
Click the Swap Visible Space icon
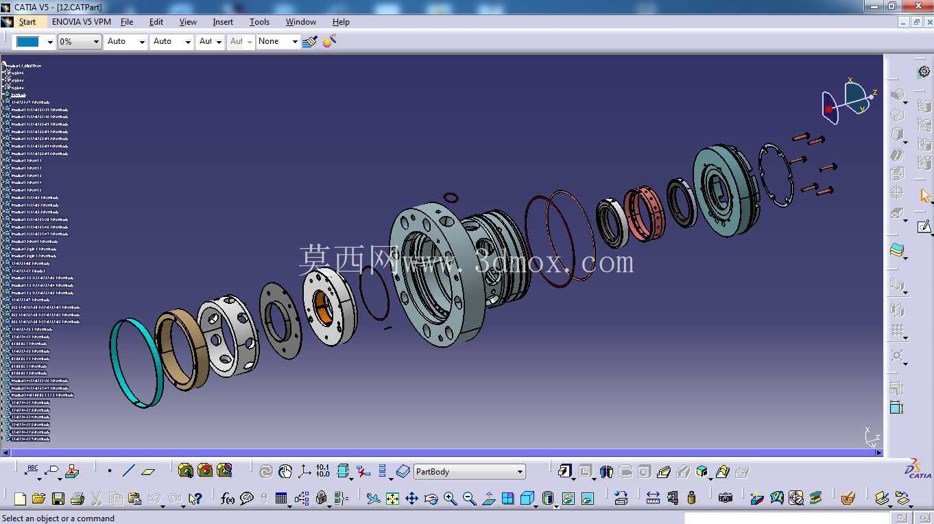pyautogui.click(x=587, y=499)
